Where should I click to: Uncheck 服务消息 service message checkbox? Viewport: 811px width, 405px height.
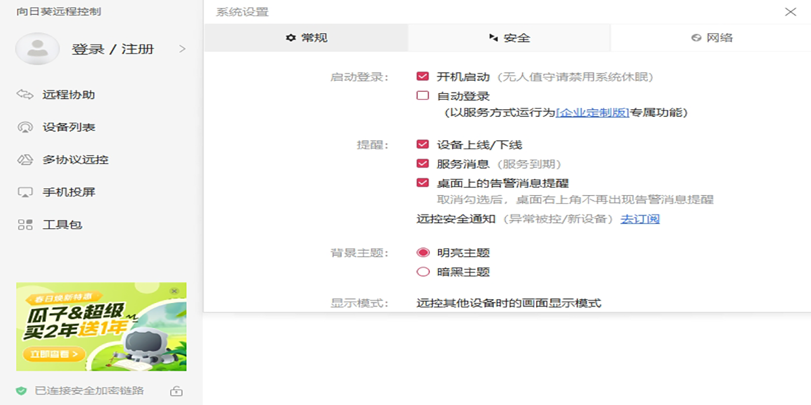click(423, 163)
